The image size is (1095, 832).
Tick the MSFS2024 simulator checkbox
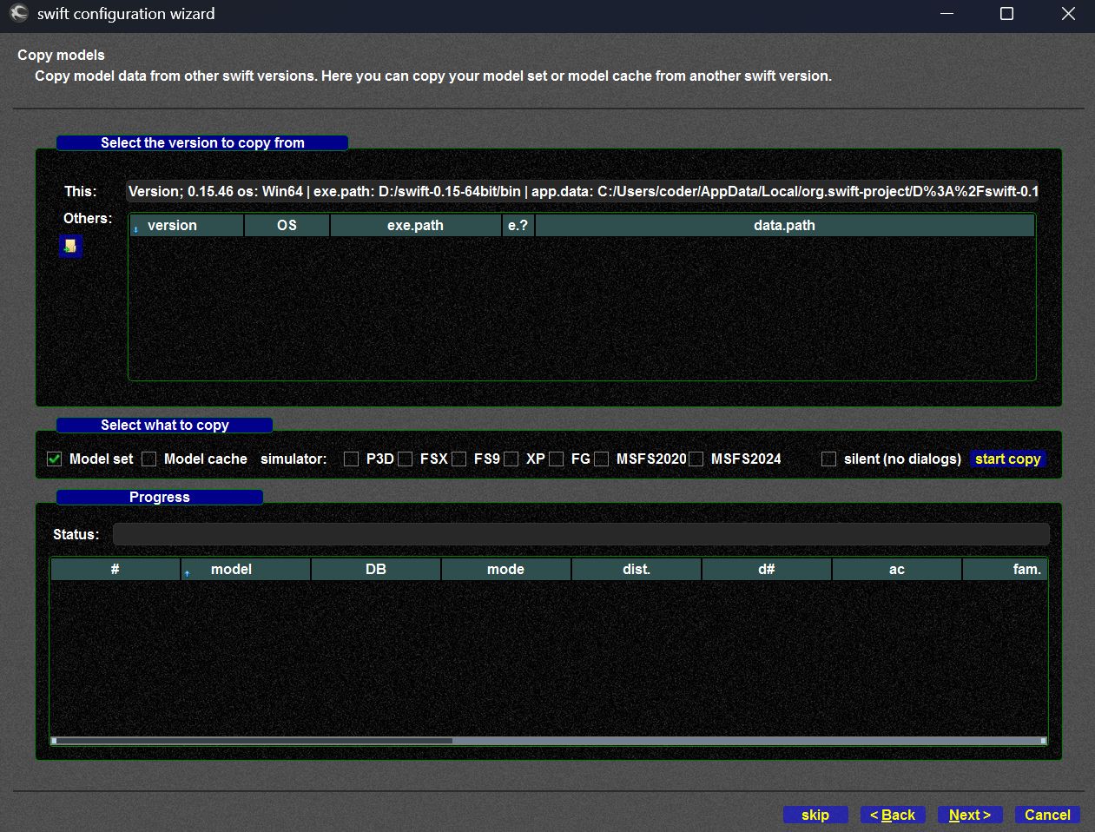696,459
